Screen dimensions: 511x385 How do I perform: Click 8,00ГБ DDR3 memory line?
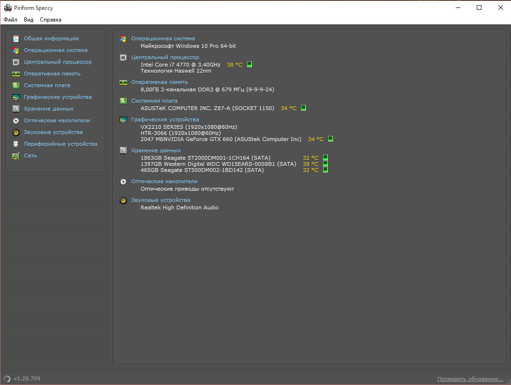click(207, 89)
